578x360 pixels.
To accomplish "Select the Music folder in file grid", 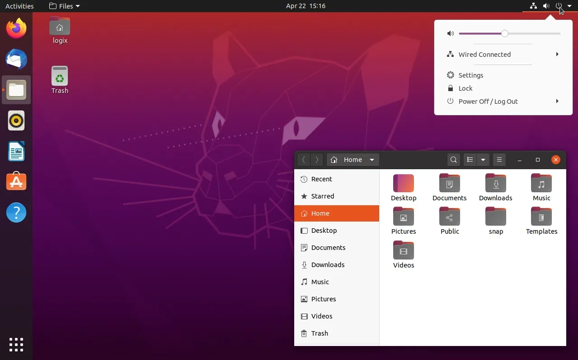I will pyautogui.click(x=541, y=188).
